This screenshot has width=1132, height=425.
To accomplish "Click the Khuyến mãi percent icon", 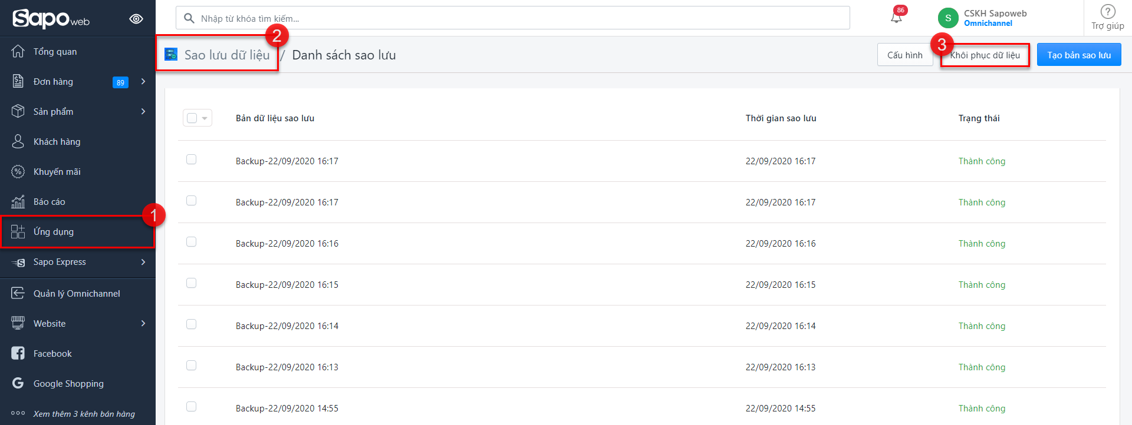I will click(x=18, y=172).
